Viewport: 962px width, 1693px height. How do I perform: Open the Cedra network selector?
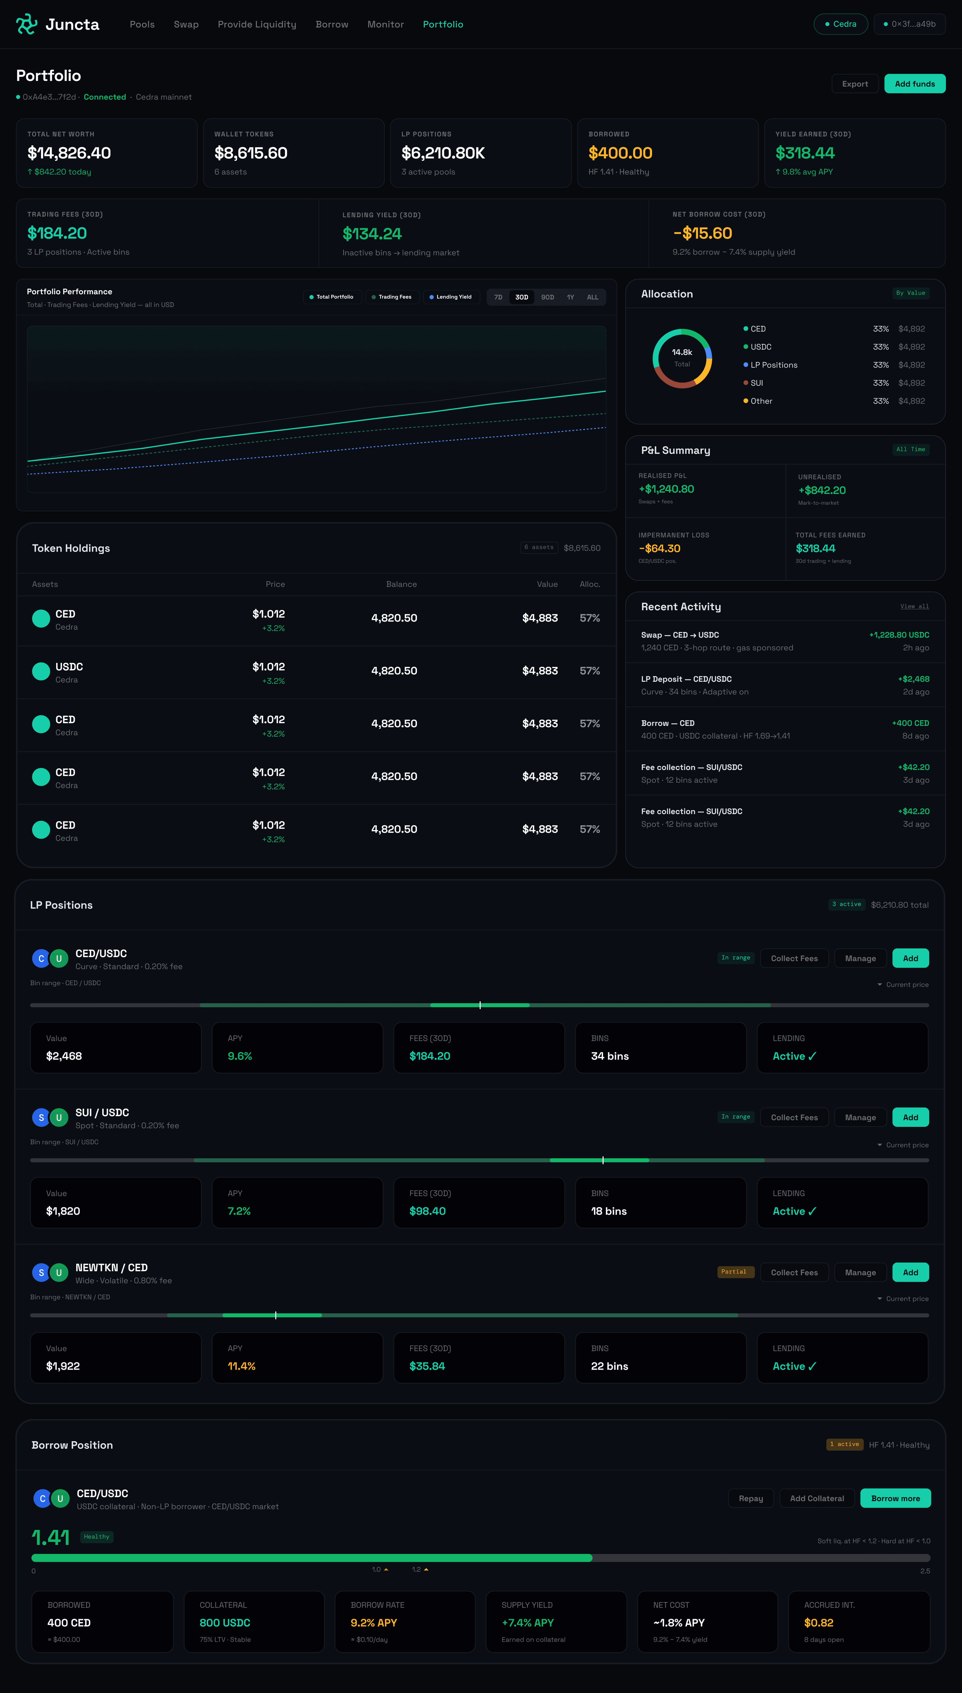pos(840,24)
